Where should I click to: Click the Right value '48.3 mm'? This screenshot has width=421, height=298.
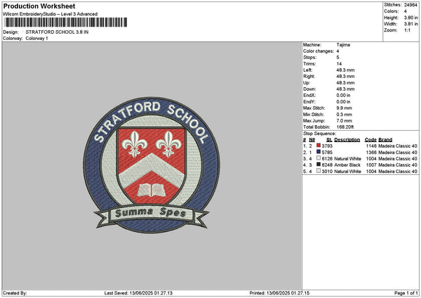(345, 77)
